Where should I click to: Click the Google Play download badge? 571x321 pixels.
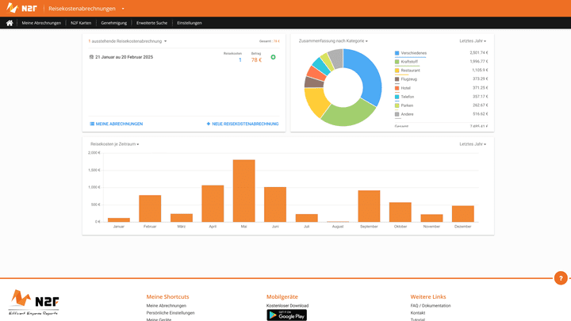coord(286,315)
